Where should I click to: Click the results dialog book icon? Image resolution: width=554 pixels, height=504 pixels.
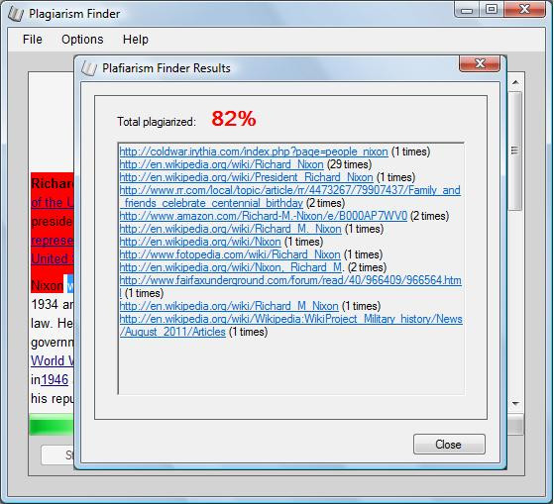pyautogui.click(x=88, y=68)
